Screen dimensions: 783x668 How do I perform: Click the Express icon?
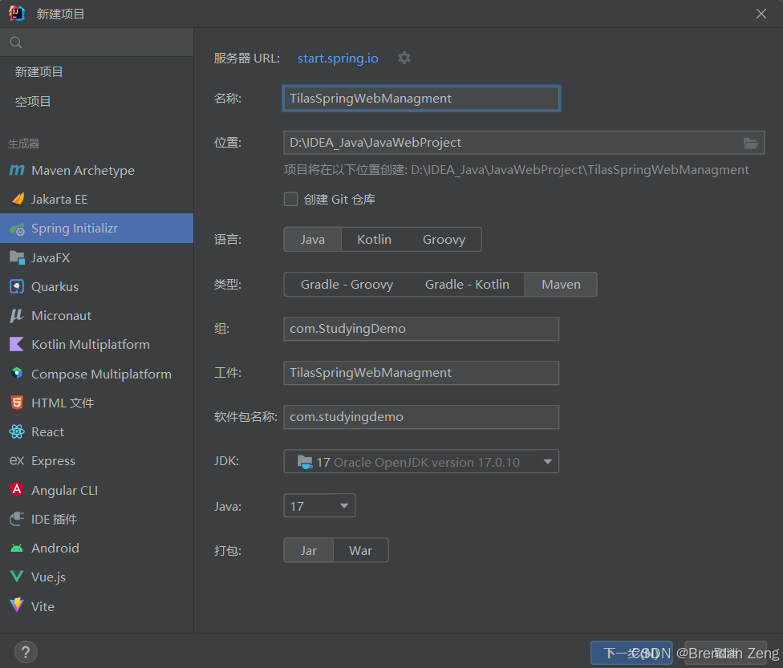[17, 460]
